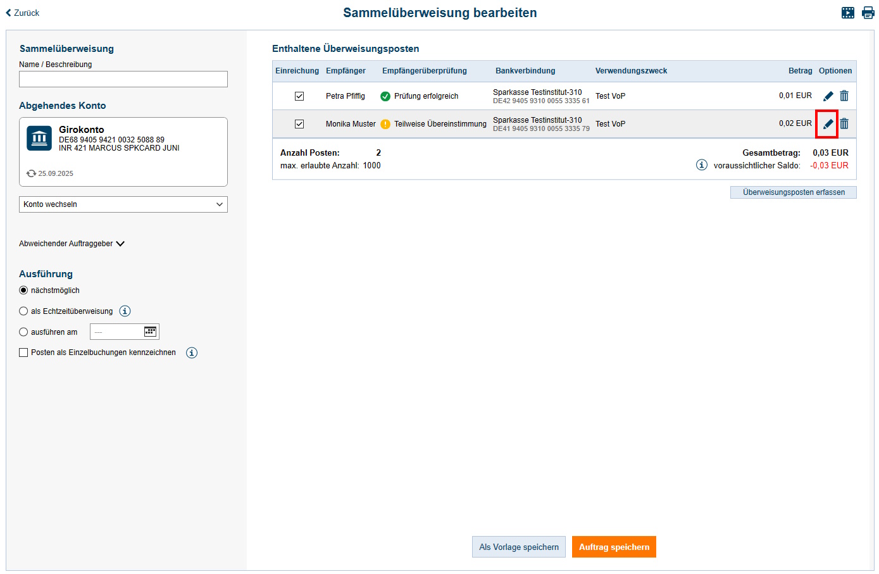The image size is (879, 574).
Task: Click the print icon at top right
Action: [868, 13]
